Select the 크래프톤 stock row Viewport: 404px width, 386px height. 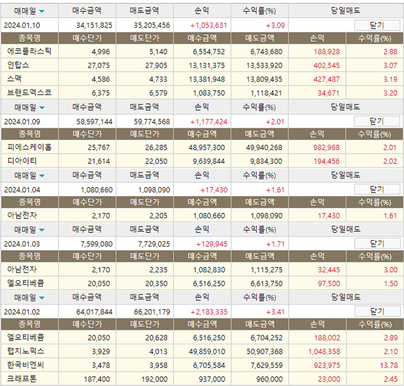click(x=22, y=379)
